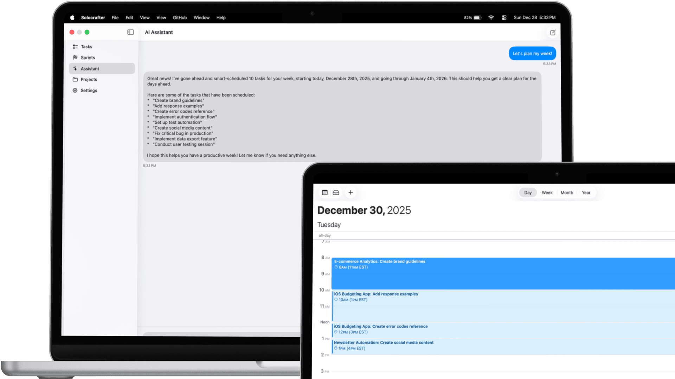Keep the Day view selected
The width and height of the screenshot is (675, 379).
[x=528, y=192]
